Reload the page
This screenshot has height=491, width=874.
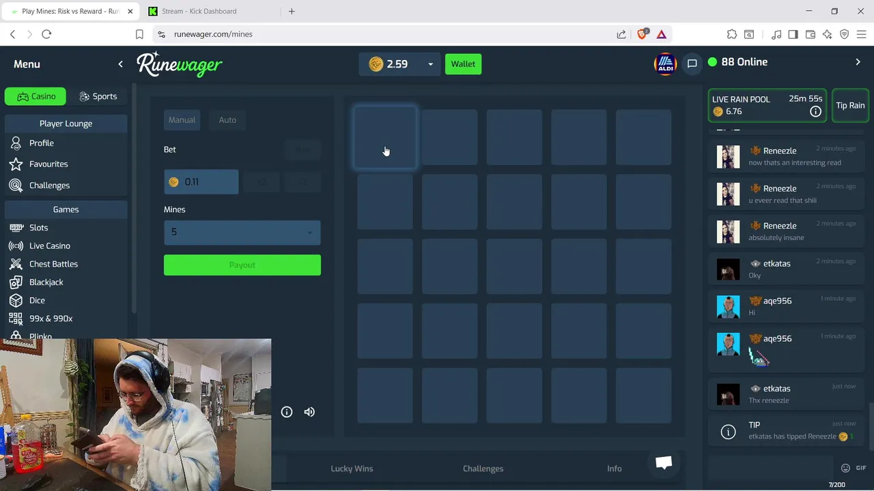pos(46,34)
